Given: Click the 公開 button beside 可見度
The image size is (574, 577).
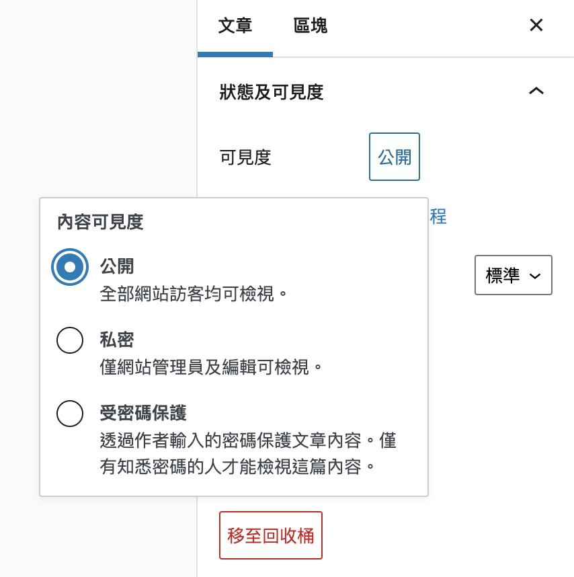Looking at the screenshot, I should coord(395,157).
